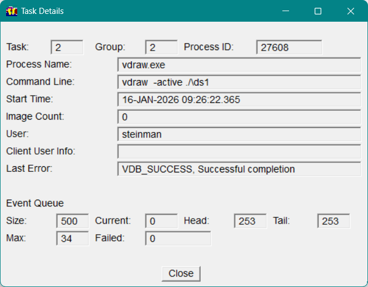Select the Group value field
The image size is (368, 287).
click(161, 47)
